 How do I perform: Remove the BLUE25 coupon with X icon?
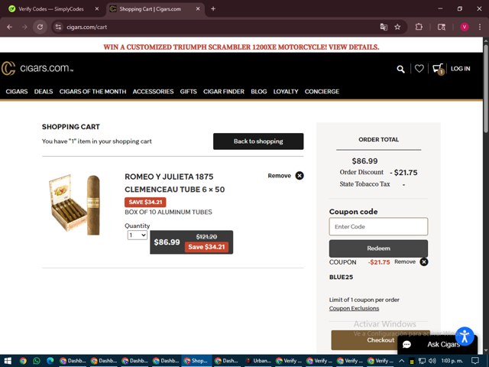tap(424, 261)
